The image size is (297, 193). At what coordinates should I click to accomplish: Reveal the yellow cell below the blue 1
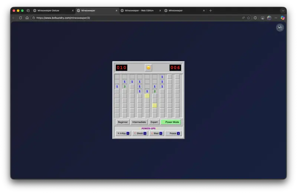coord(147,96)
